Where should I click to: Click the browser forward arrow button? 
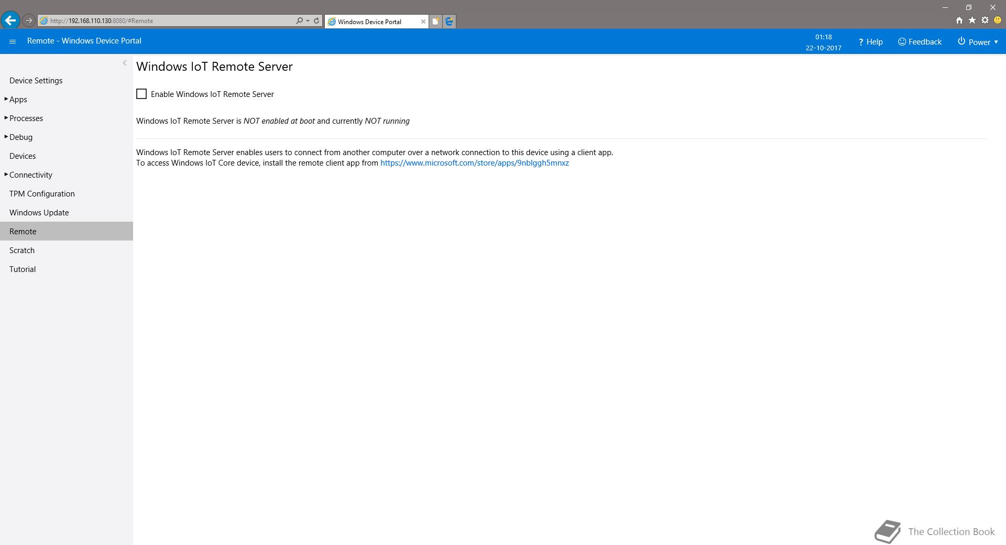tap(29, 20)
